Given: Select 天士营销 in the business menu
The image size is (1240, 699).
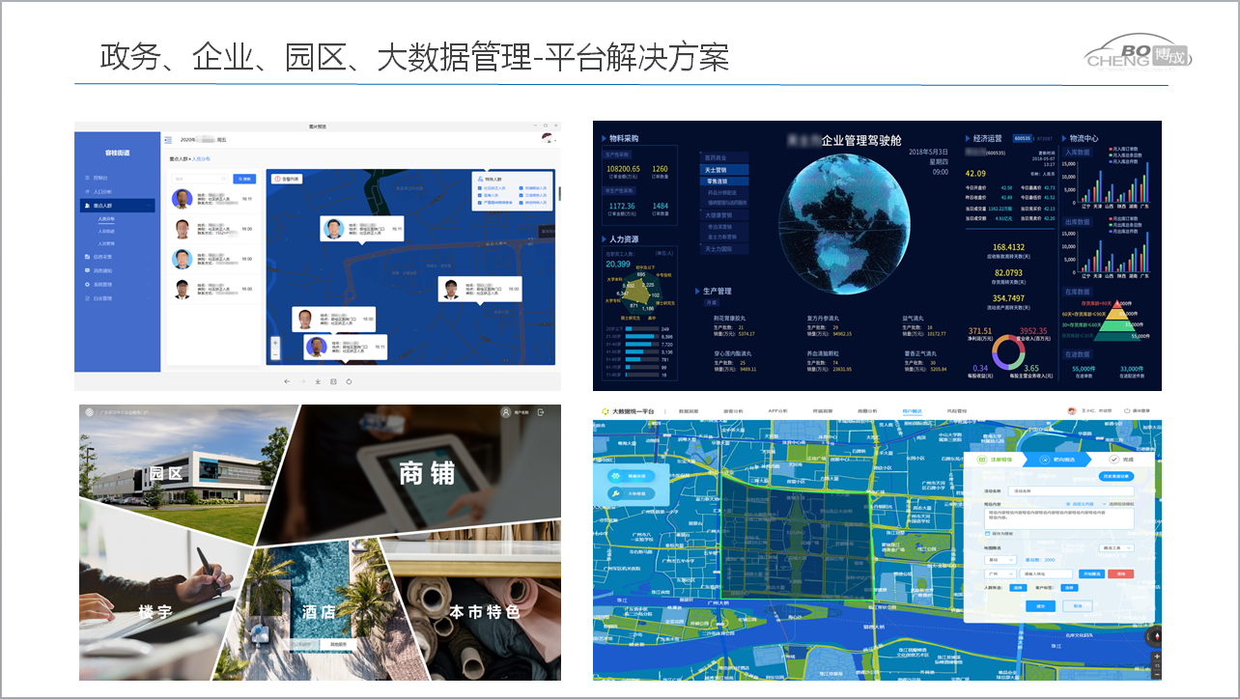Looking at the screenshot, I should click(x=717, y=170).
